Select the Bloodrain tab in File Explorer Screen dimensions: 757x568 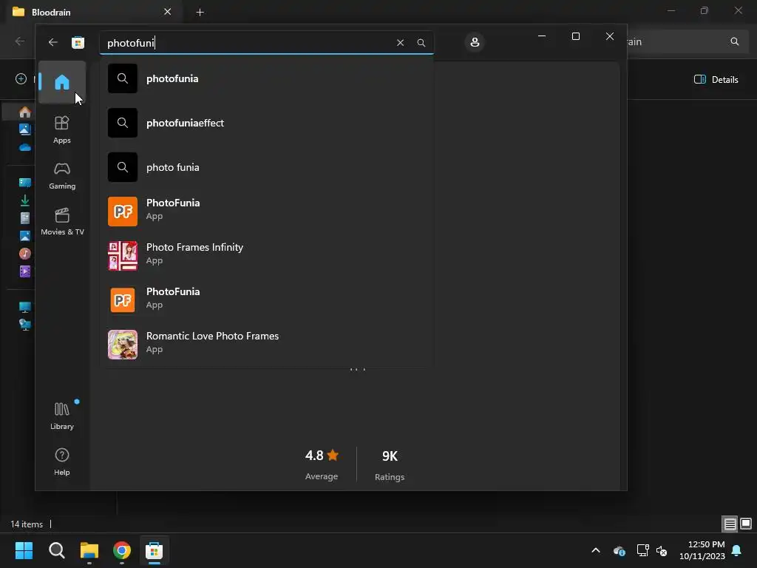pyautogui.click(x=94, y=12)
